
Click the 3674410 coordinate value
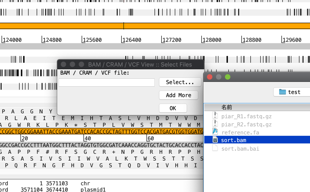point(57,190)
